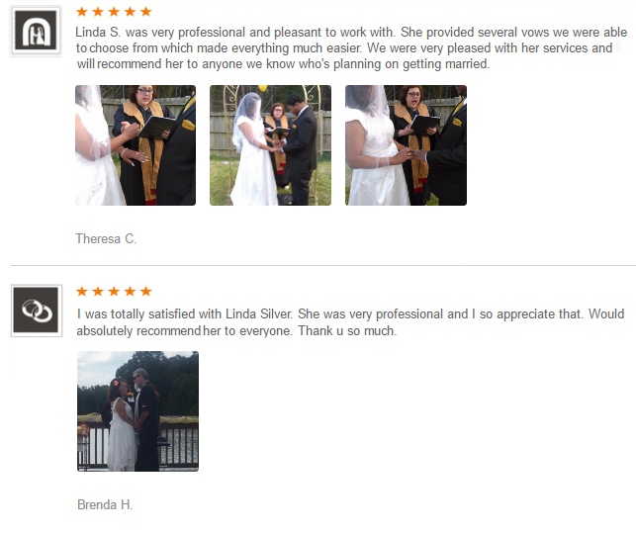Click fourth star of Theresa's review rating
This screenshot has height=534, width=636.
point(130,11)
